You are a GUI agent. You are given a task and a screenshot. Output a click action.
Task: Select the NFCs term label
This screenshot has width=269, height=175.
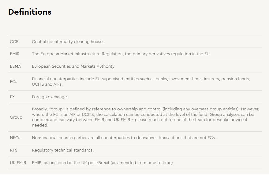(x=15, y=138)
